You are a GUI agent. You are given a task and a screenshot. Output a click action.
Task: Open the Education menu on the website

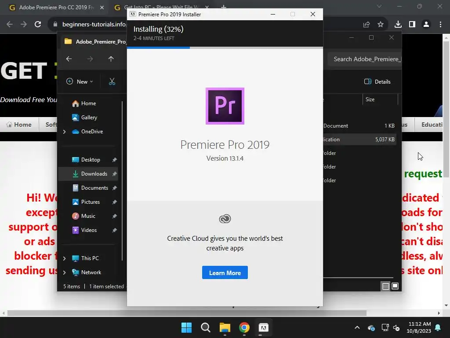(430, 125)
